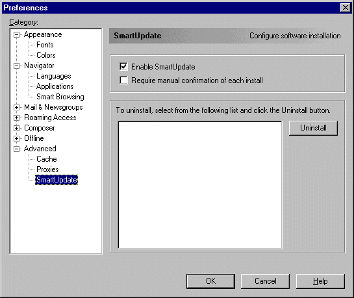Collapse the Navigator category
The image size is (354, 298).
point(16,66)
